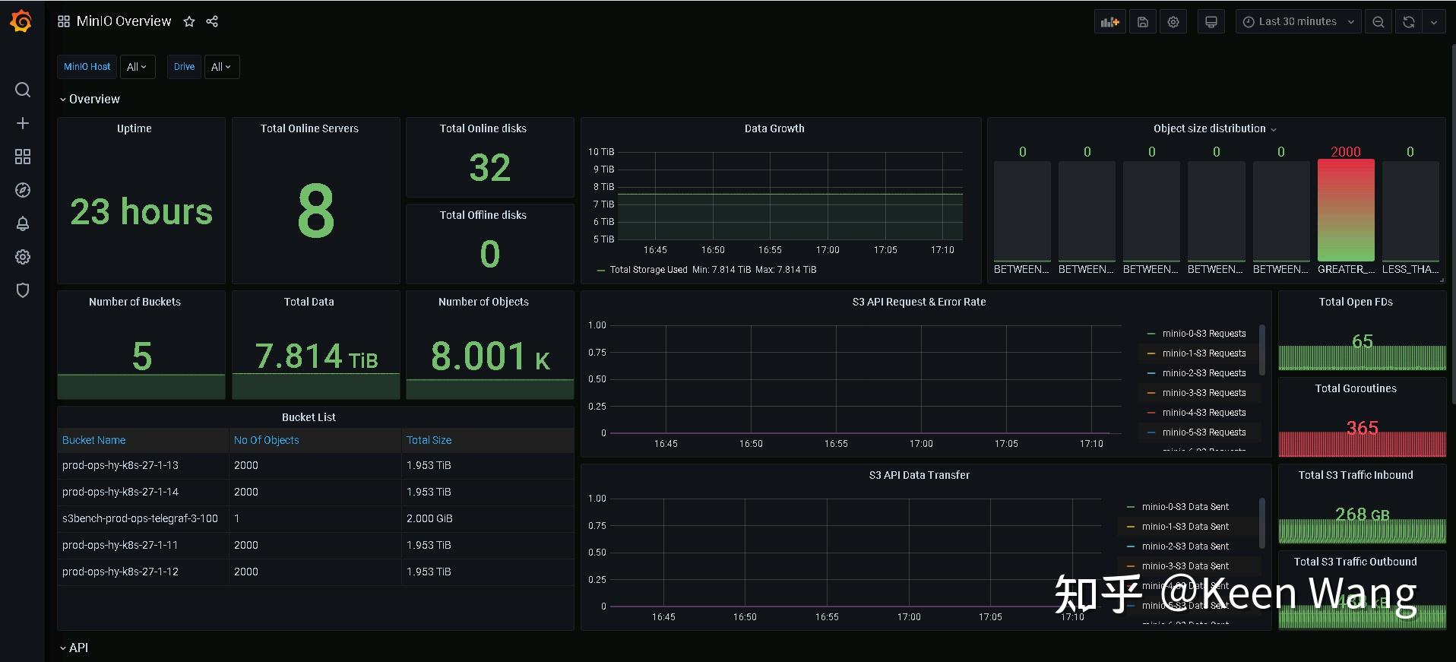The image size is (1456, 662).
Task: Expand the API row
Action: click(x=74, y=648)
